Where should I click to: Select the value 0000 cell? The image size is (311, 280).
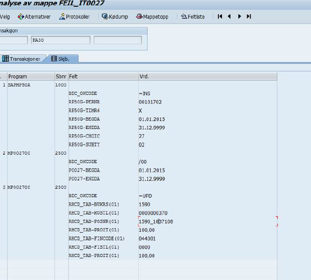point(144,247)
